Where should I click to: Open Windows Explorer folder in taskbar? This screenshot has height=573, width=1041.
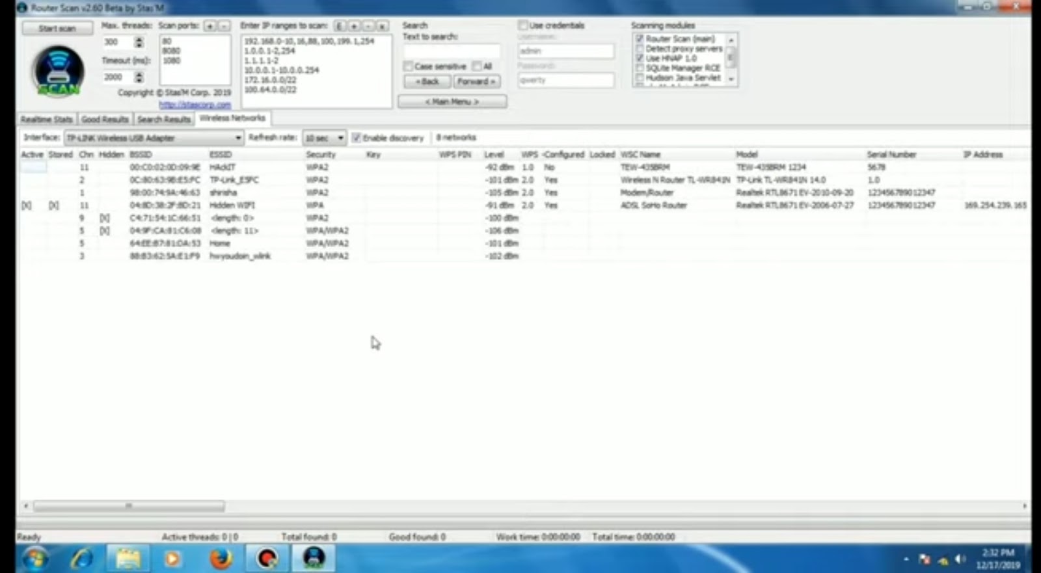click(128, 558)
